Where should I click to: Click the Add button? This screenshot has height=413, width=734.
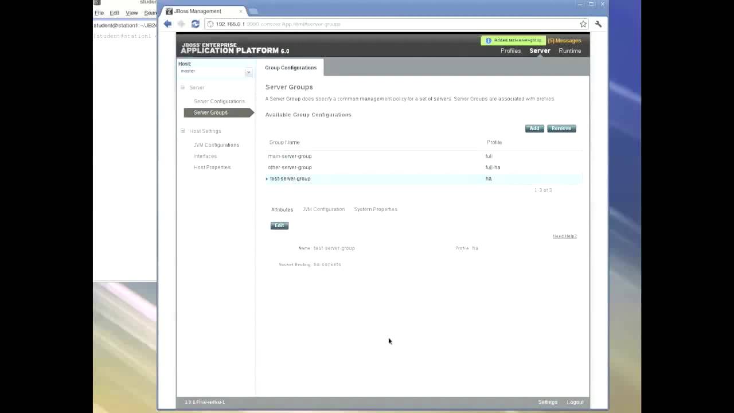(x=534, y=128)
